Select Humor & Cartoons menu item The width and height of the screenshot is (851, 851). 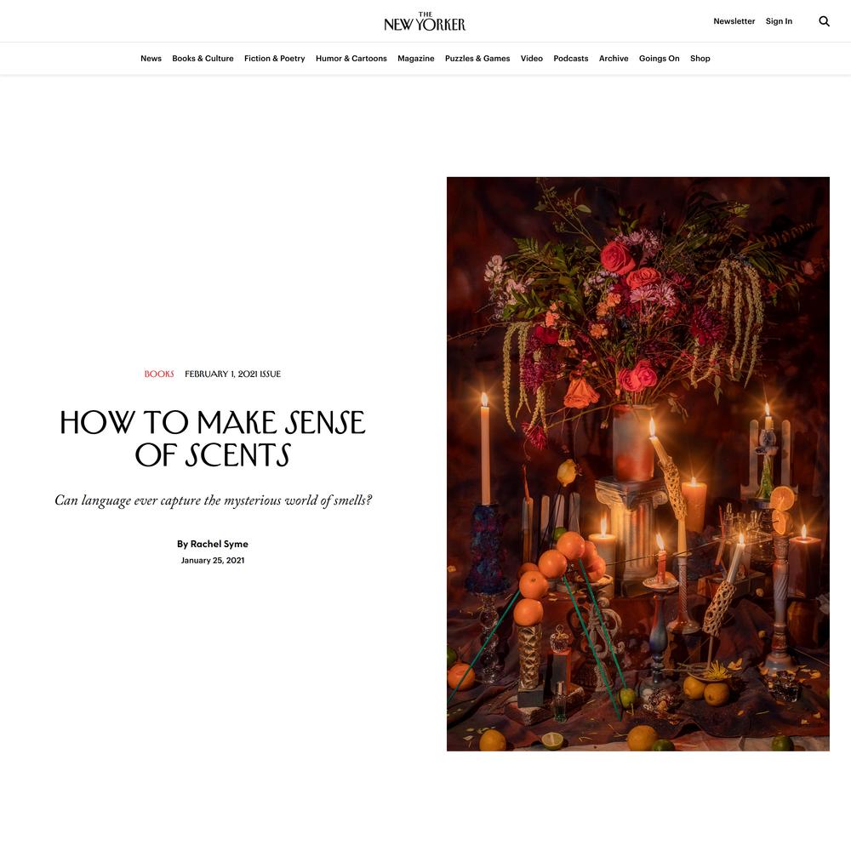(351, 59)
